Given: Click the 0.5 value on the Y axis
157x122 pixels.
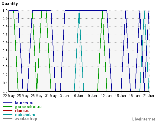Looking at the screenshot, I should 5,51.
